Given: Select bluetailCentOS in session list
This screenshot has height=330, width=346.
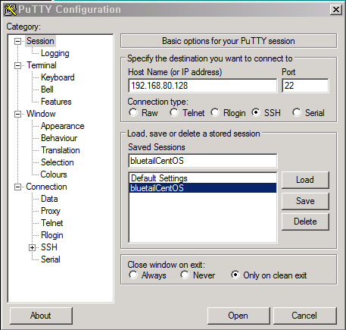Looking at the screenshot, I should point(203,188).
